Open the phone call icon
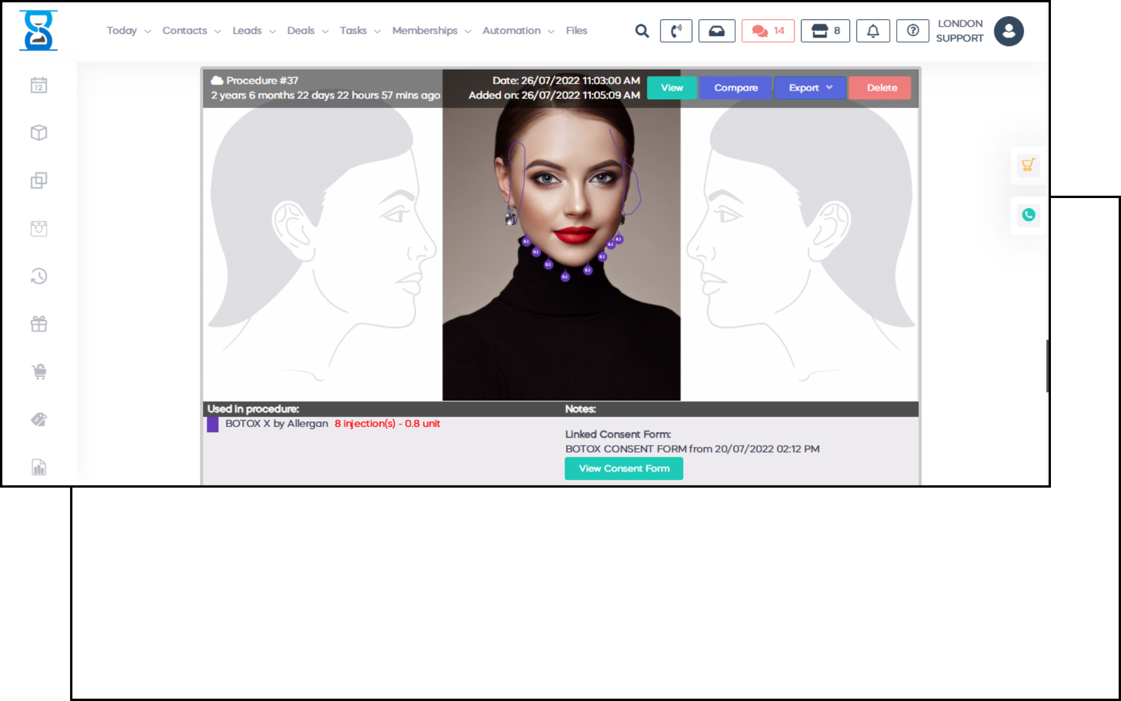1121x701 pixels. (x=676, y=31)
